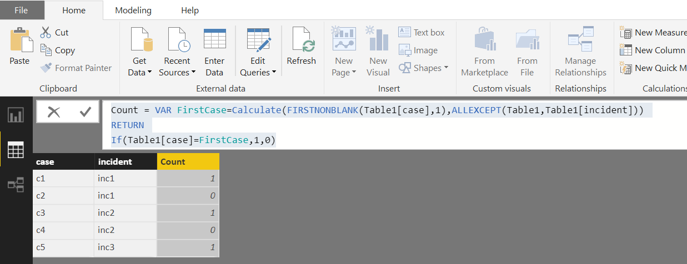This screenshot has height=264, width=687.
Task: Switch to Relationships view in sidebar
Action: click(16, 184)
